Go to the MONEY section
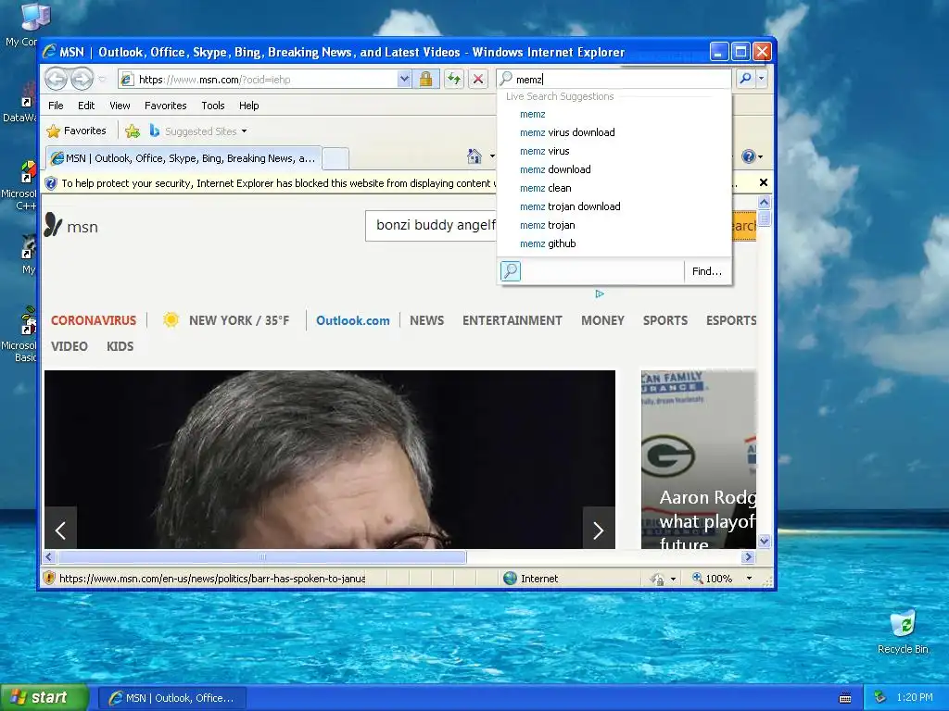The image size is (949, 711). (602, 320)
